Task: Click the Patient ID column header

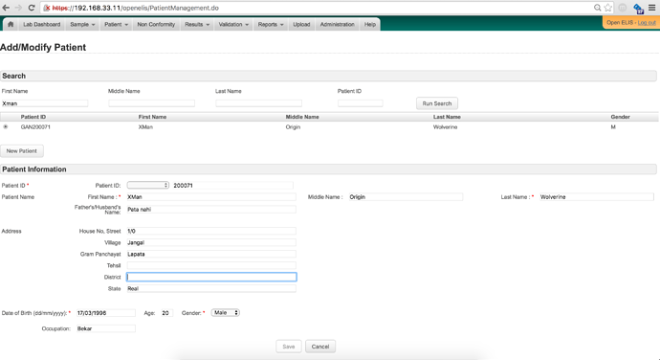Action: click(x=33, y=117)
